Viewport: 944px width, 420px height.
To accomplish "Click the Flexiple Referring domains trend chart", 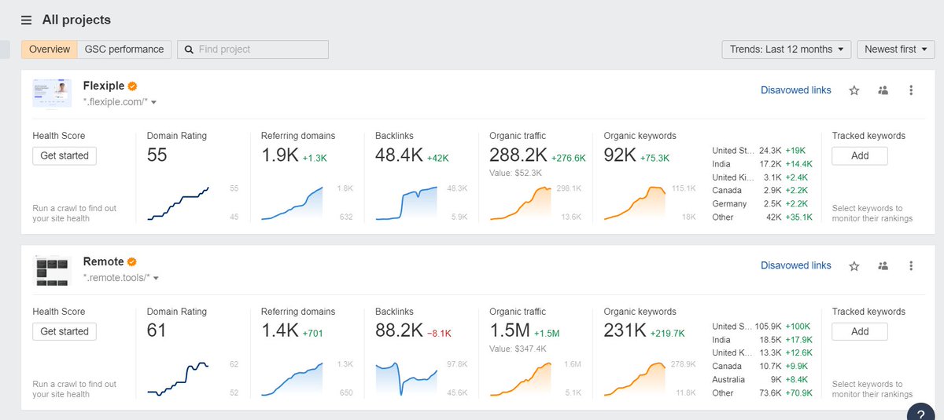I will coord(292,203).
